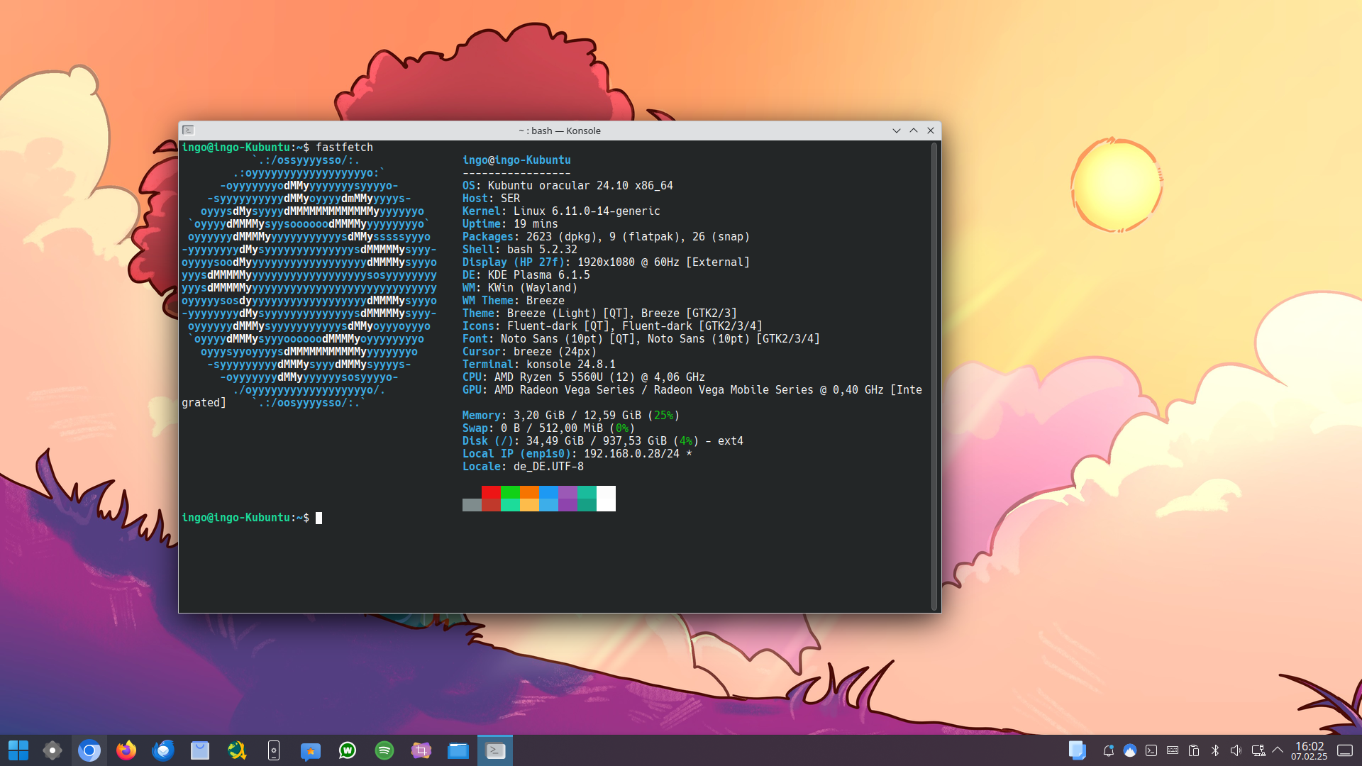Screen dimensions: 1362x766
Task: Open the application launcher start menu
Action: [x=18, y=750]
